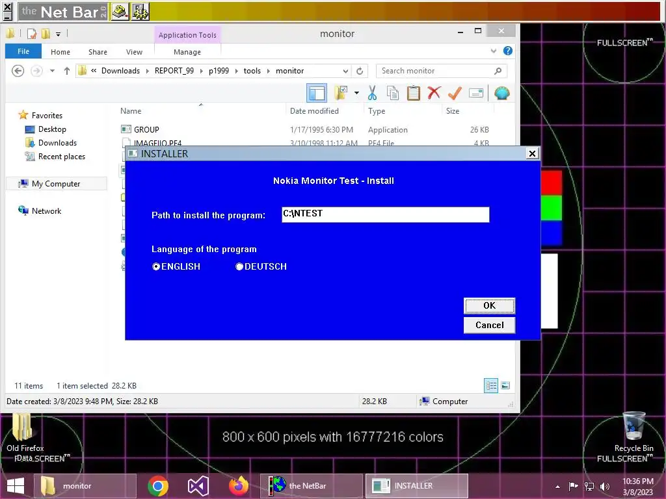
Task: Open the File ribbon tab
Action: point(23,51)
